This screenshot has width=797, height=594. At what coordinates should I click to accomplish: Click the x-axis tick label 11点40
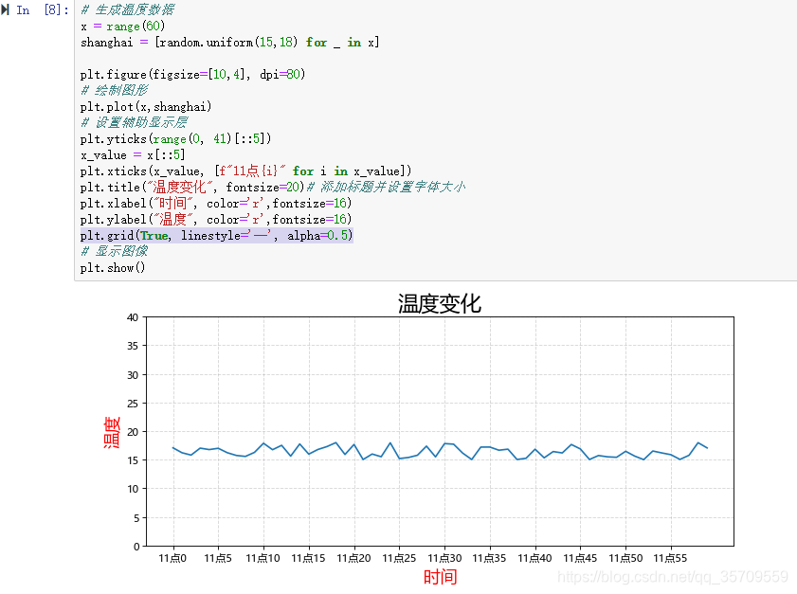coord(534,558)
